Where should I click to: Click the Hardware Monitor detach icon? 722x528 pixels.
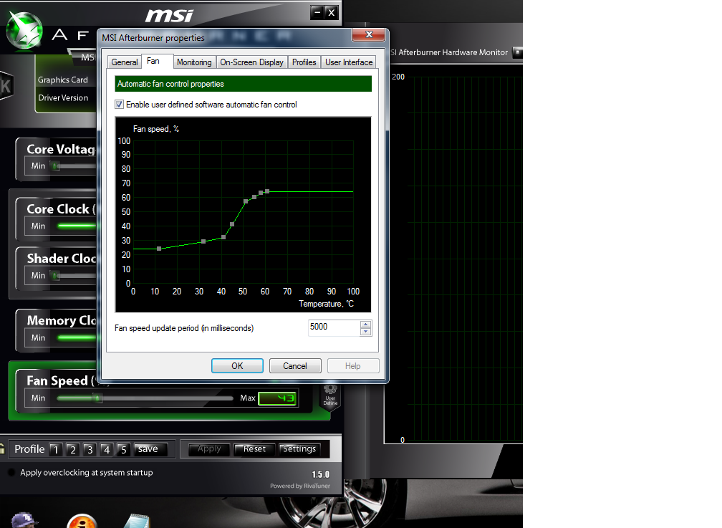[x=518, y=52]
